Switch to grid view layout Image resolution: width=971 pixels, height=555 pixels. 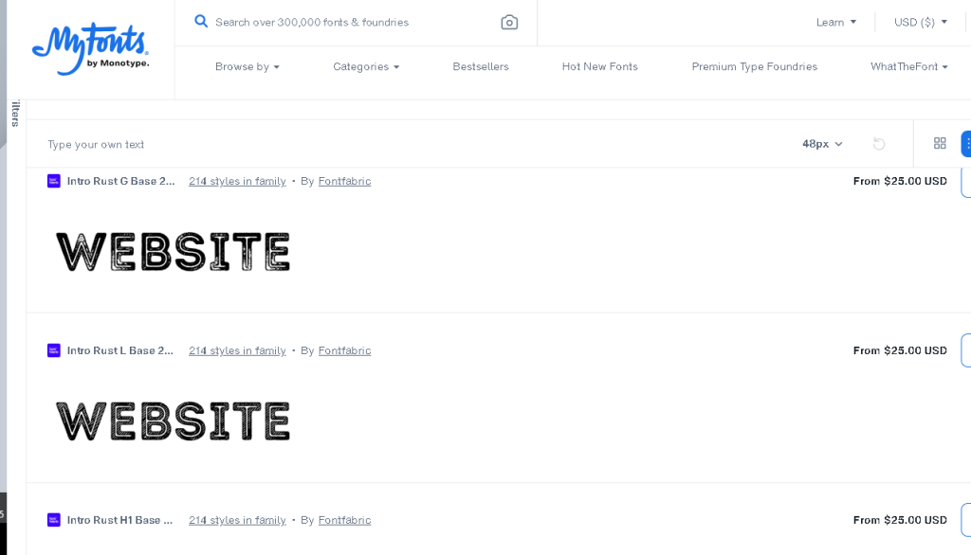click(x=940, y=144)
